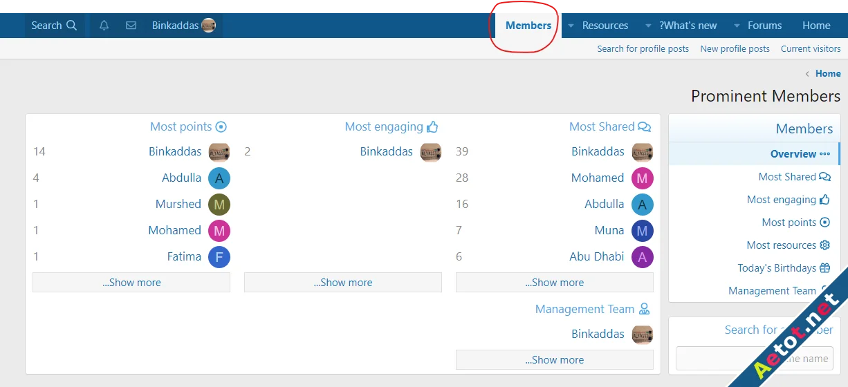This screenshot has width=848, height=387.
Task: Open Murshed's profile name link
Action: [x=178, y=204]
